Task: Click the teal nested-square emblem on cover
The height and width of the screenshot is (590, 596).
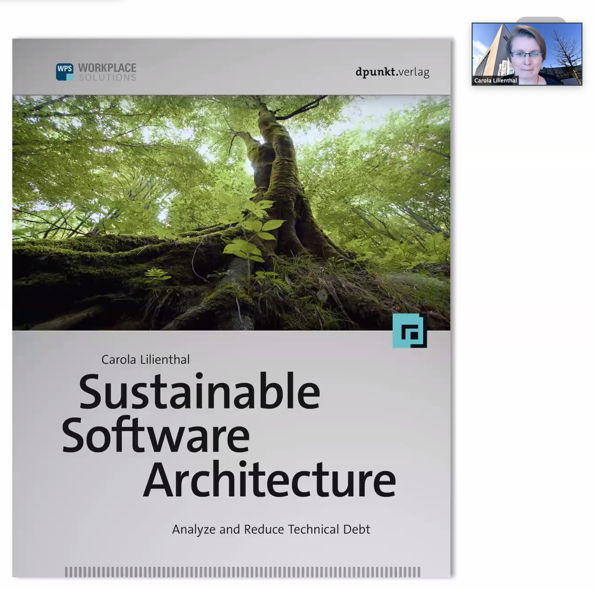Action: 410,331
